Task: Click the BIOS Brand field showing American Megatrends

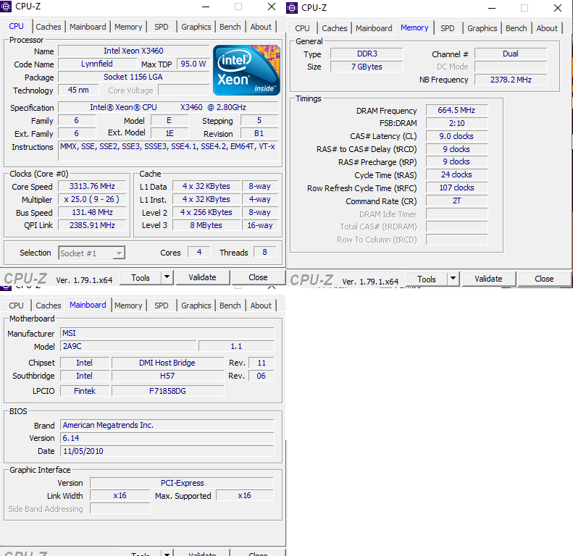Action: 167,425
